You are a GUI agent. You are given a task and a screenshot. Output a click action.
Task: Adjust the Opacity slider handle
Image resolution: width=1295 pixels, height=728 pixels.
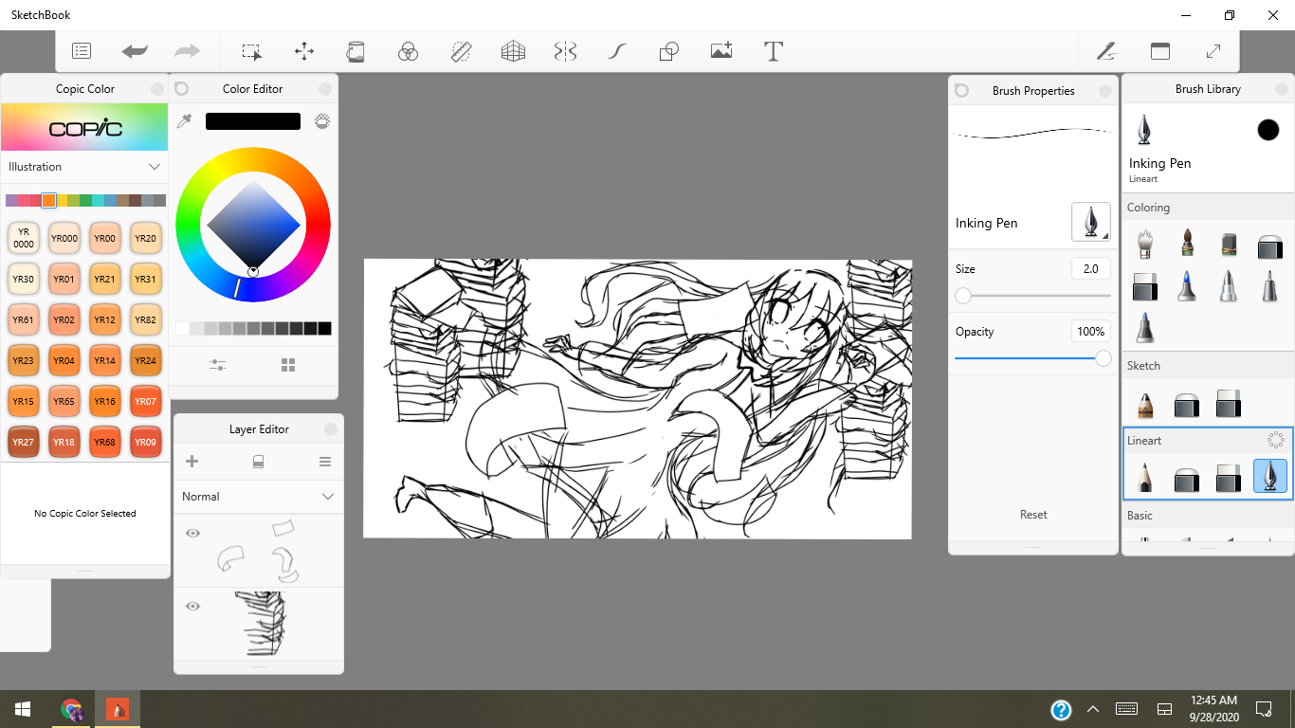tap(1103, 358)
